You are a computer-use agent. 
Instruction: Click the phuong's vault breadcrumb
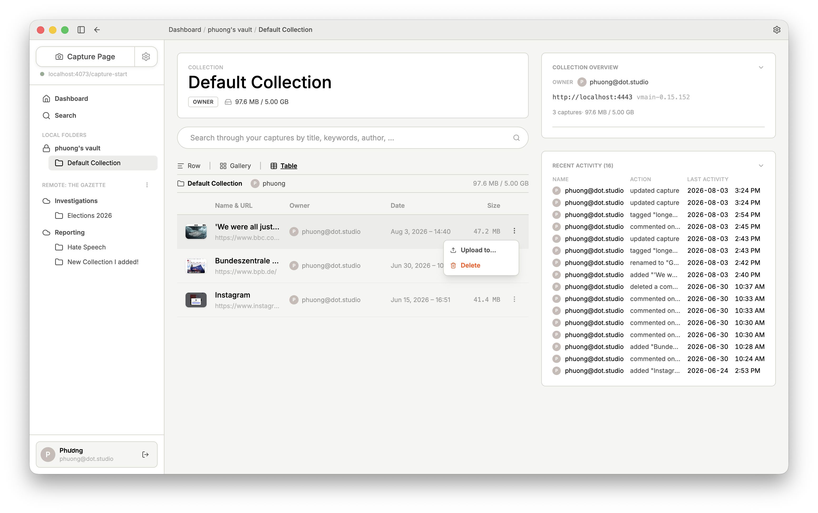[230, 30]
